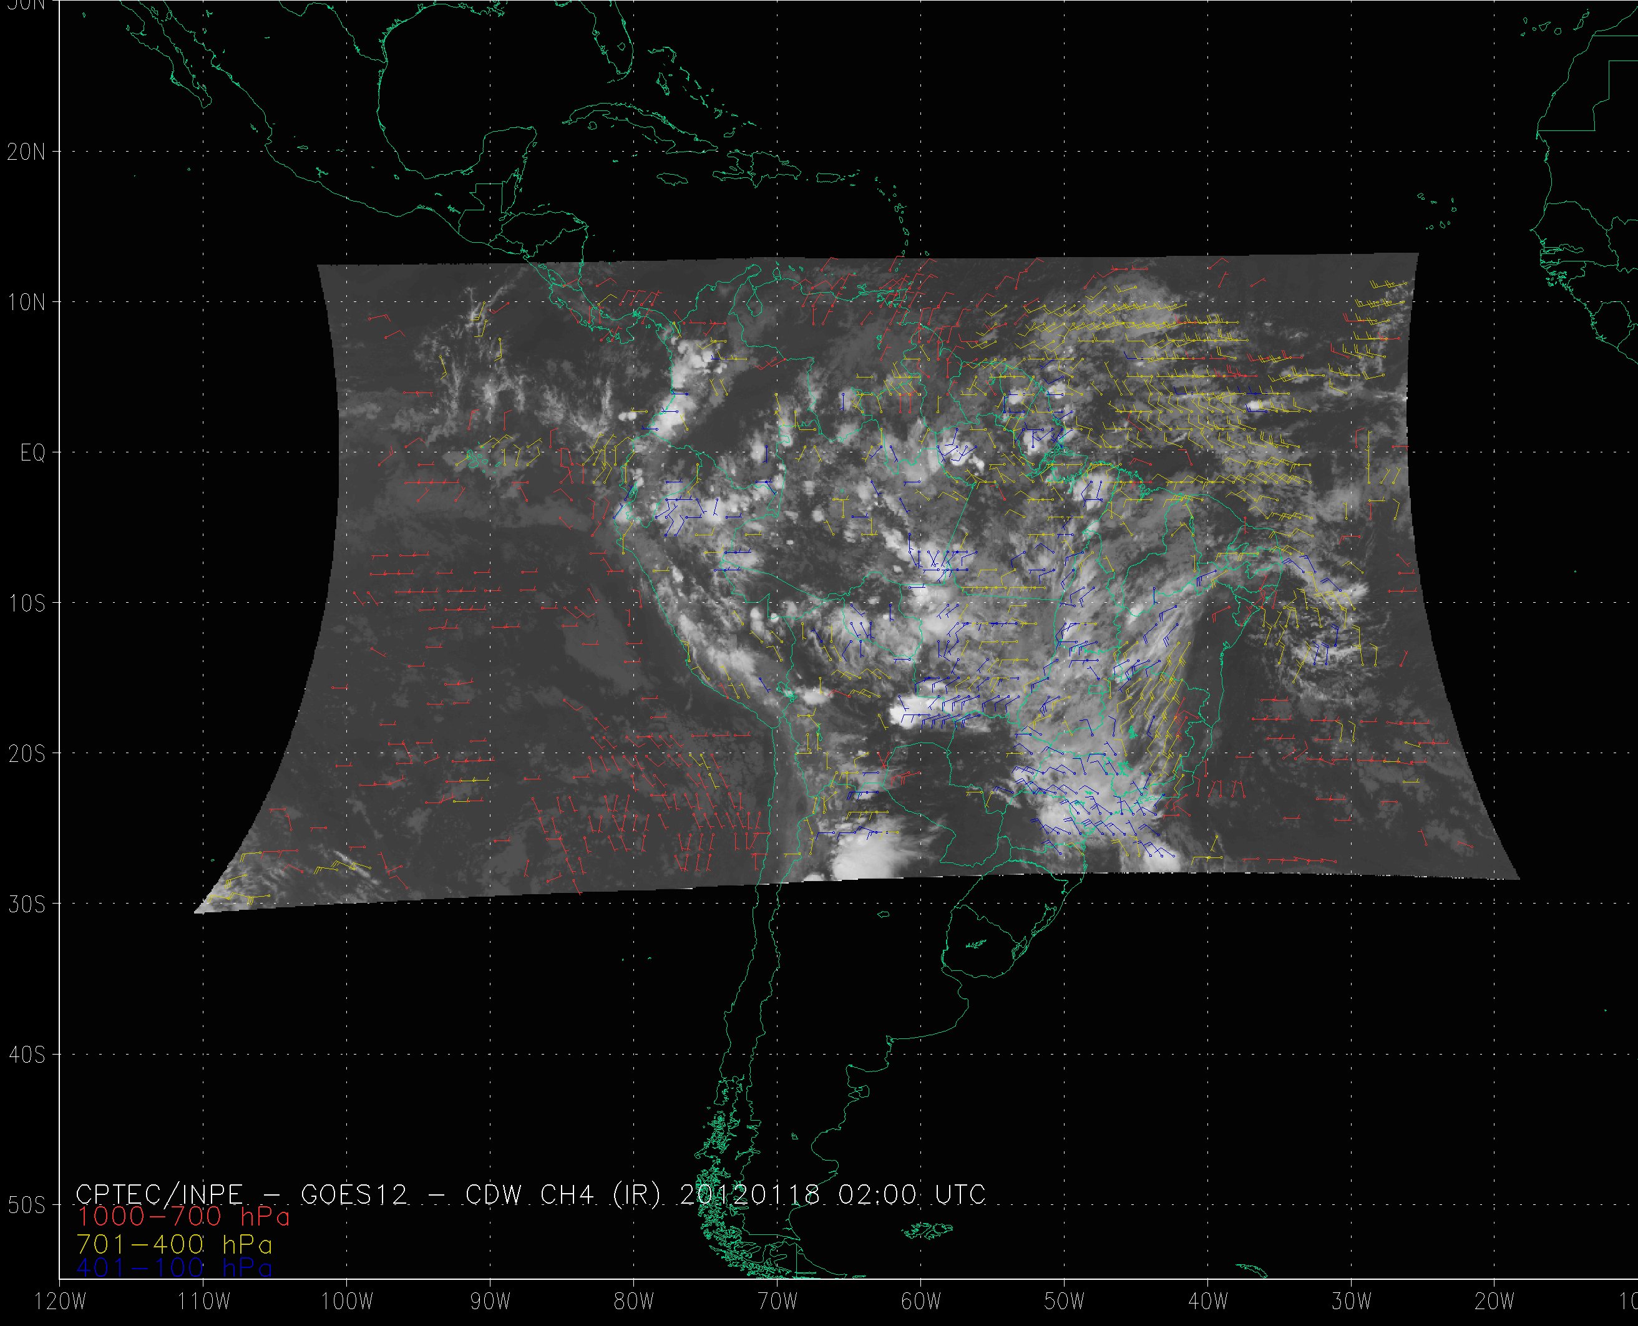Click the 10N latitude label

(26, 303)
